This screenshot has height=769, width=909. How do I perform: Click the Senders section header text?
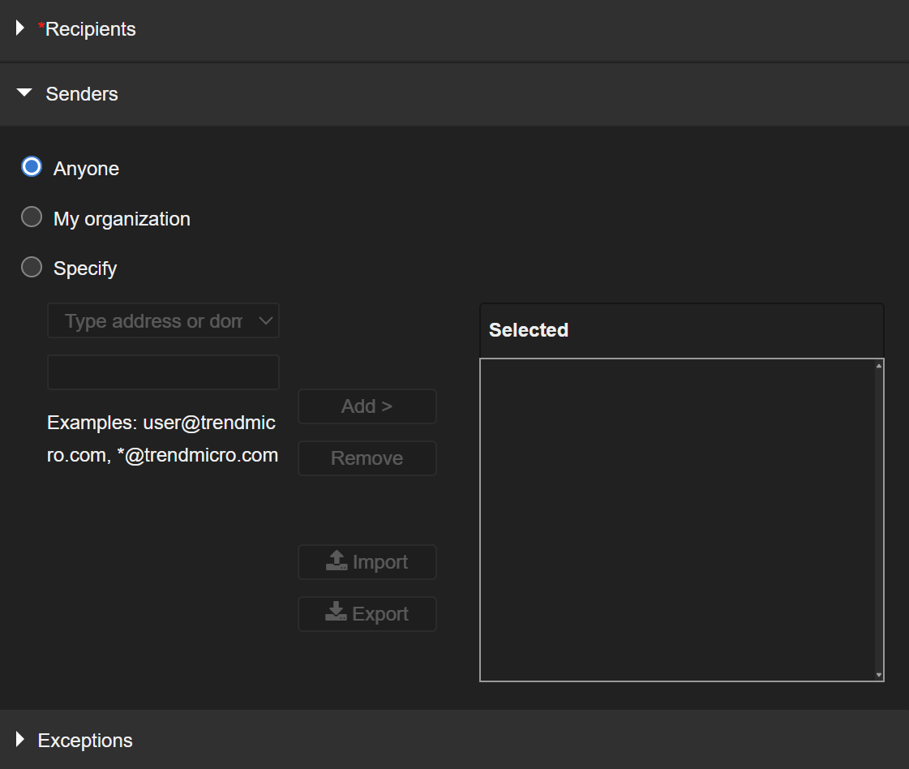82,94
